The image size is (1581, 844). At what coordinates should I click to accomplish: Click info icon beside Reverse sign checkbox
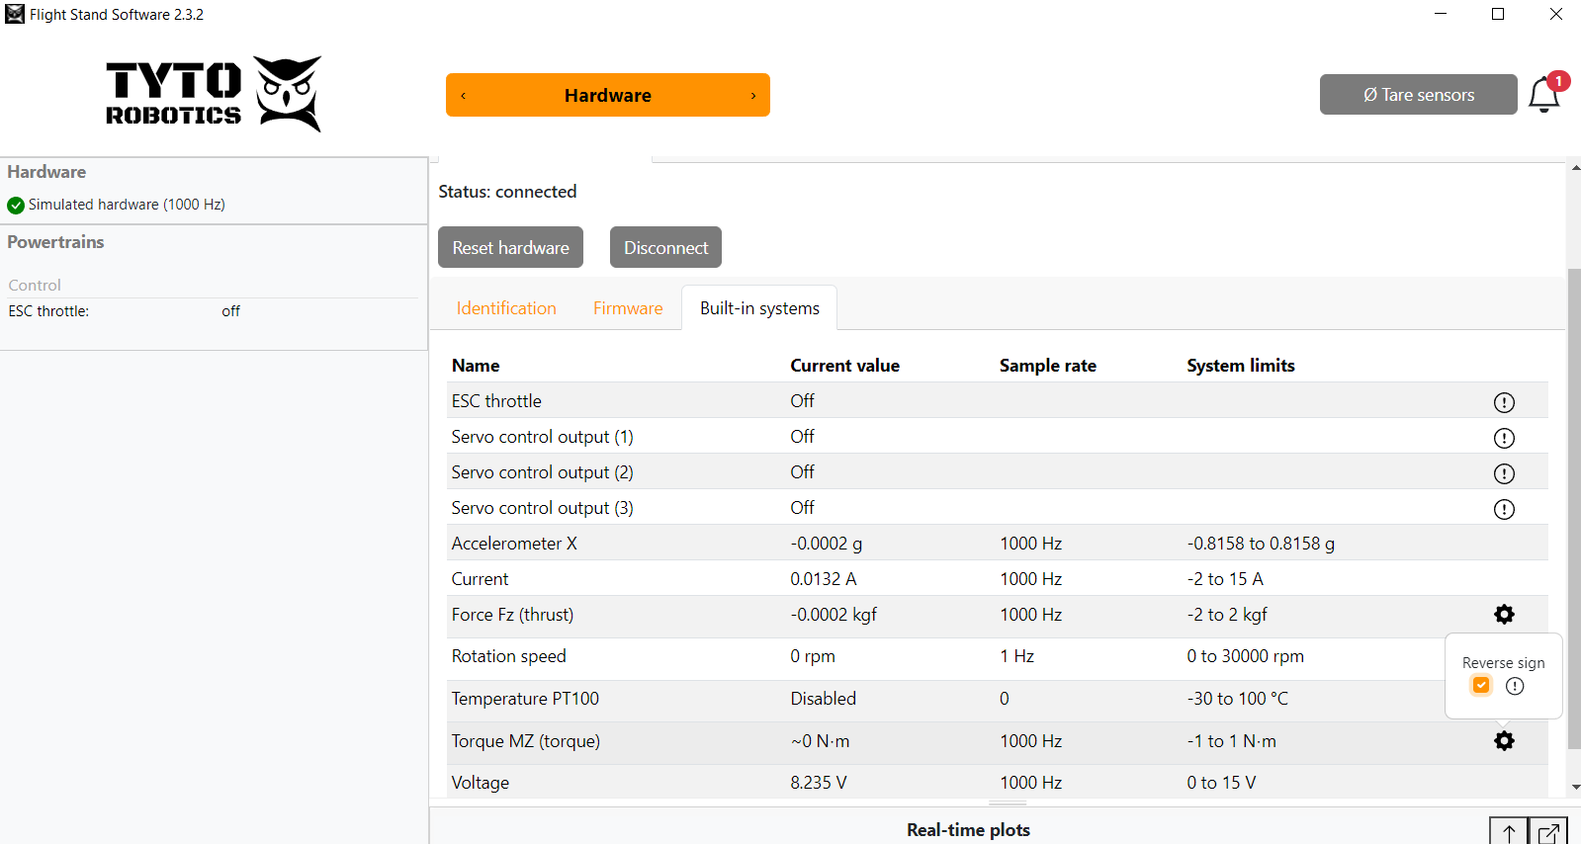pos(1515,686)
